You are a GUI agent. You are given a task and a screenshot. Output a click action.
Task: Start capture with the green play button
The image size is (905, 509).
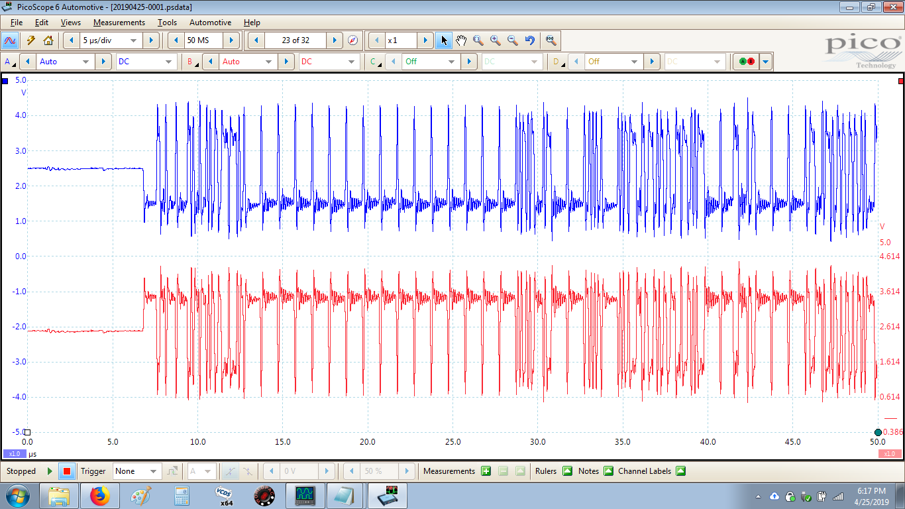click(50, 471)
